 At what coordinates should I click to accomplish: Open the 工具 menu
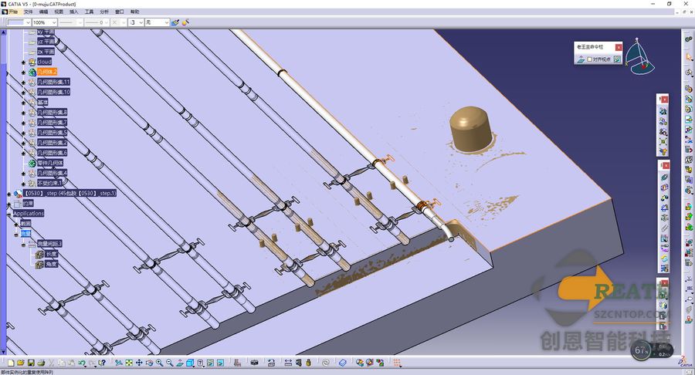(x=89, y=12)
